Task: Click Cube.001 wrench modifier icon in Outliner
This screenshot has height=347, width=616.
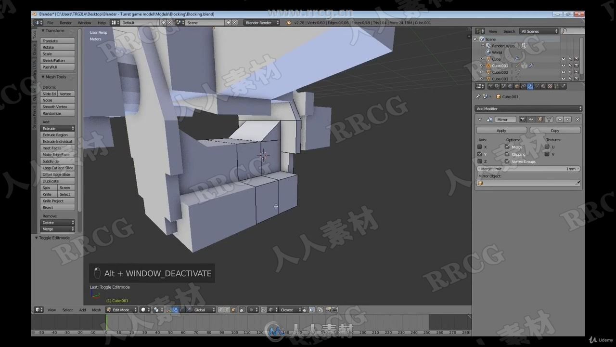Action: (x=531, y=66)
